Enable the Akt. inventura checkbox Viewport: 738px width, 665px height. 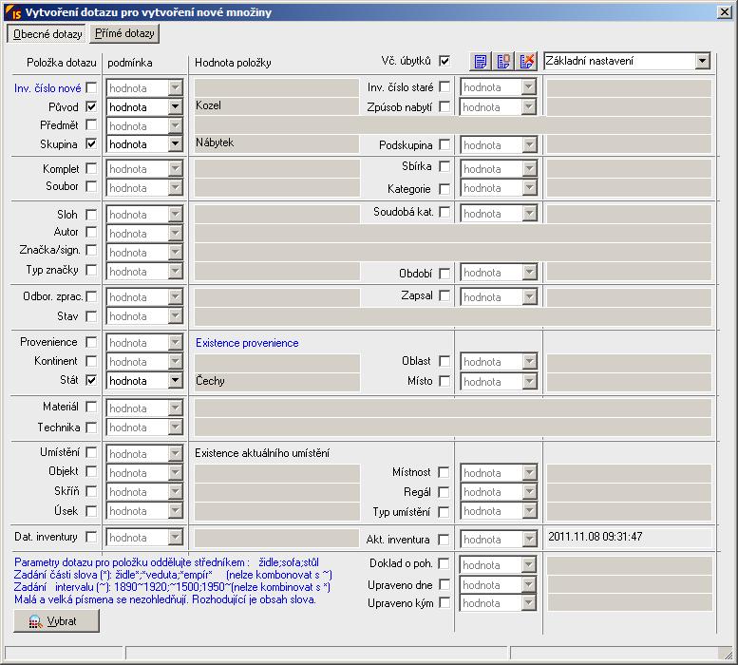click(444, 540)
